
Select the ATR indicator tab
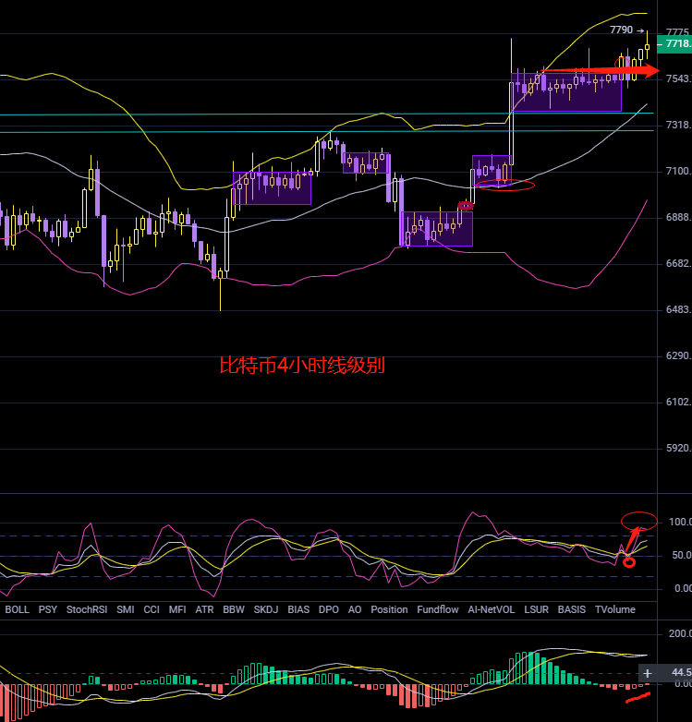click(x=204, y=610)
